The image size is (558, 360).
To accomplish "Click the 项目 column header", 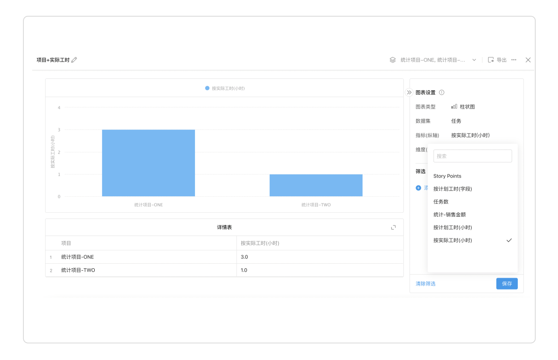I will [66, 243].
